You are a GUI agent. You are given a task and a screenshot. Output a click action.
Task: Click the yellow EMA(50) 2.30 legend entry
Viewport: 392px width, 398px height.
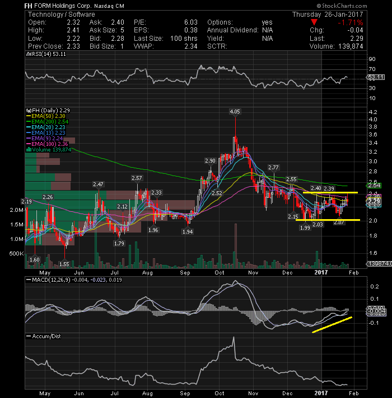(46, 116)
